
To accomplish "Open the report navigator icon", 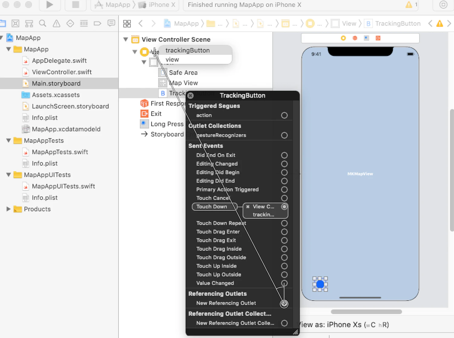I will point(111,23).
